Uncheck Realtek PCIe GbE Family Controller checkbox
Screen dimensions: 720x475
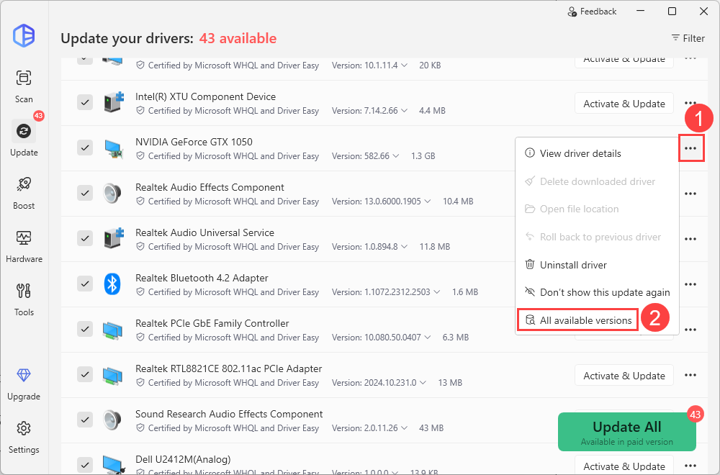[x=85, y=329]
